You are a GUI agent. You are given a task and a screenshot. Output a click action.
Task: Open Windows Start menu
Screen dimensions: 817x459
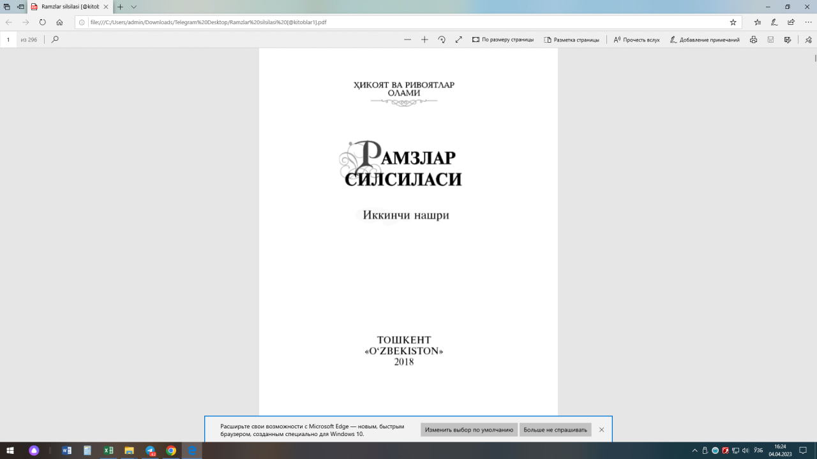10,451
